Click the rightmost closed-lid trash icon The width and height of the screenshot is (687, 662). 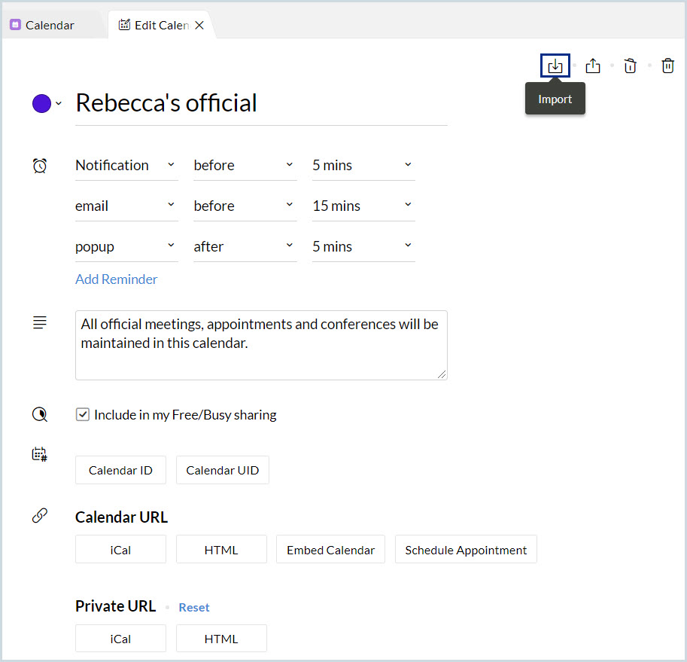coord(667,66)
